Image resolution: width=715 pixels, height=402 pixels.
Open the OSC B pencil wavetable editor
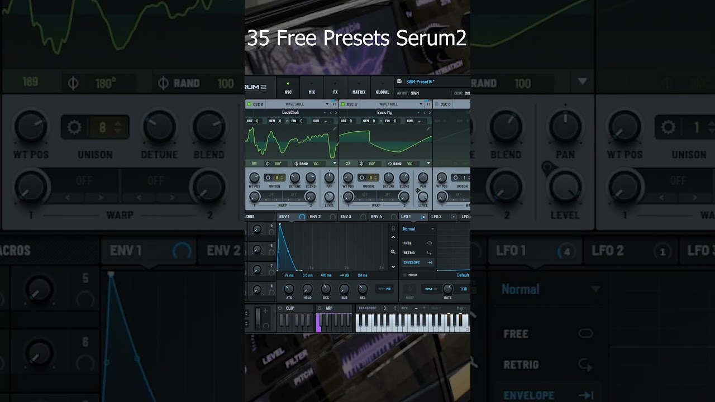tap(429, 128)
